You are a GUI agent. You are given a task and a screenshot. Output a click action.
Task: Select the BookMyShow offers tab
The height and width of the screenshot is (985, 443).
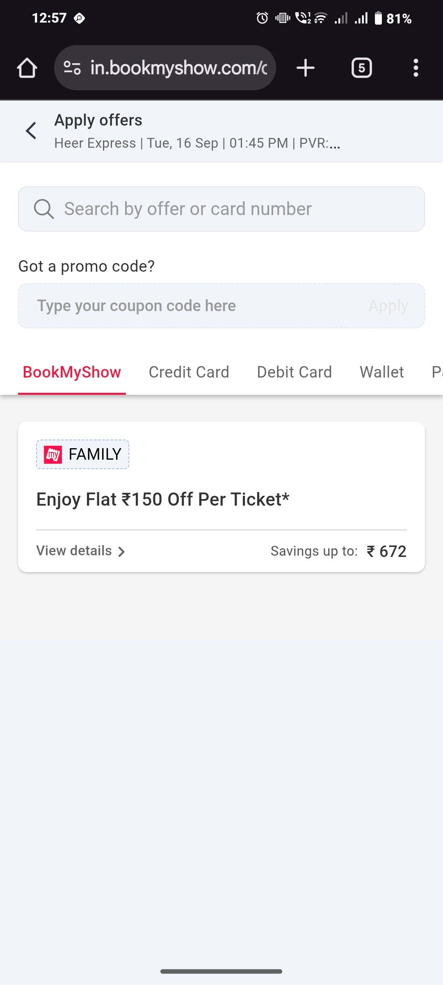[x=72, y=372]
